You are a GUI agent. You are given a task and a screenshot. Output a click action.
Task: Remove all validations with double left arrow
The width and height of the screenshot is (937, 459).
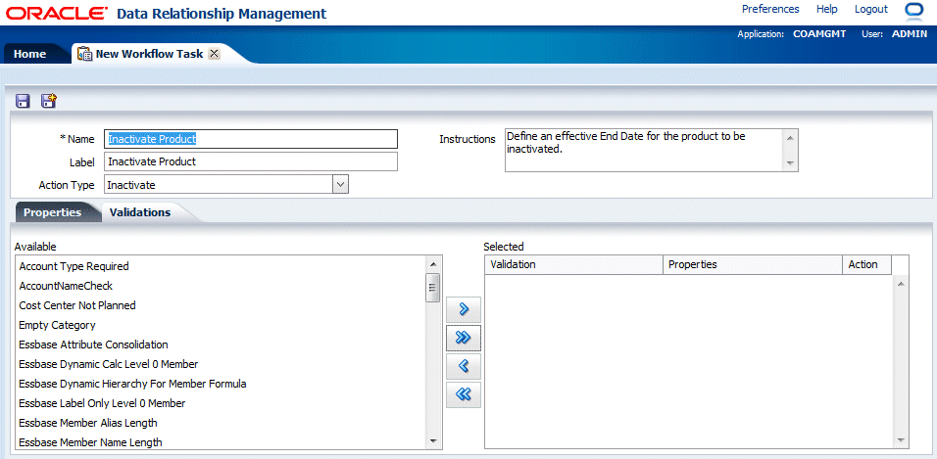point(464,394)
